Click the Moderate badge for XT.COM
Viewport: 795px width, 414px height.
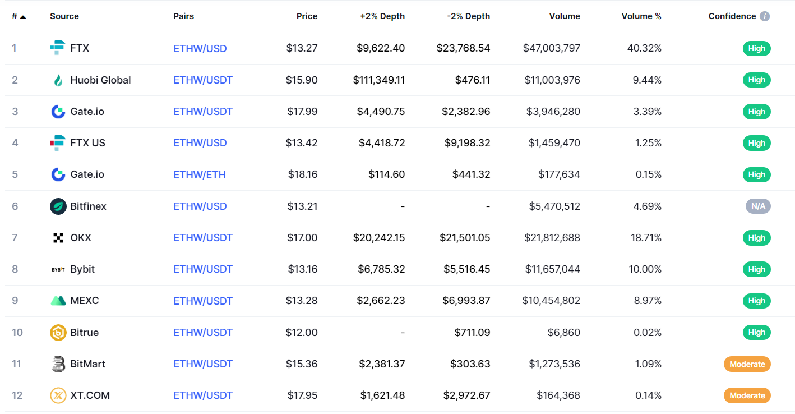tap(747, 395)
